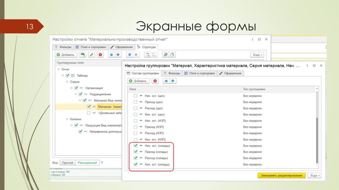Collapse the Продукция.Вид номенклатуры node
339x190 pixels.
(x=72, y=125)
